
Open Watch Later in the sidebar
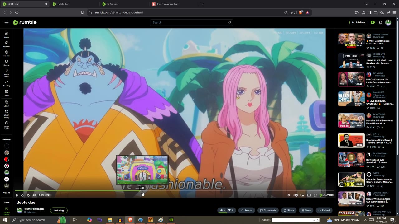click(x=7, y=125)
